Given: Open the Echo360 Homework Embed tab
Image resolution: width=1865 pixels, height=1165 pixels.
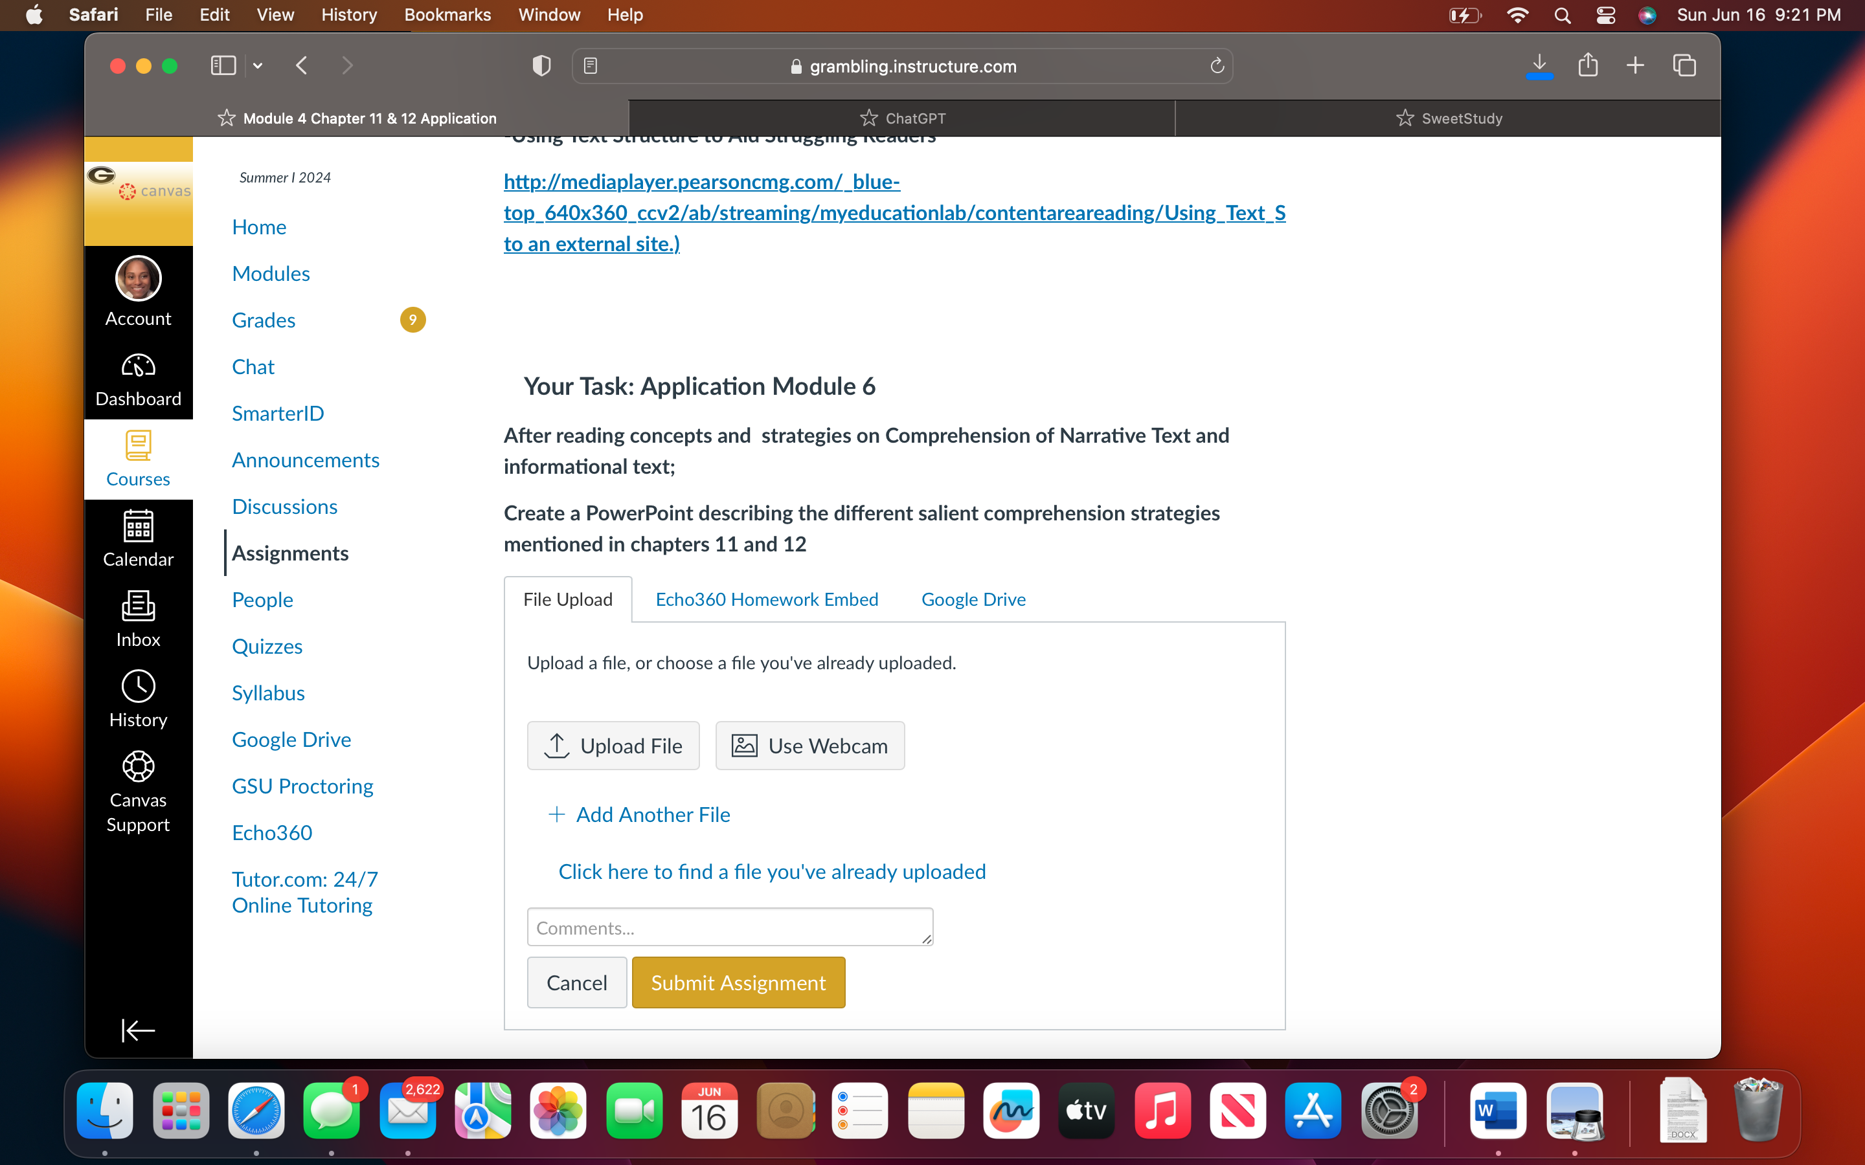Looking at the screenshot, I should [x=767, y=599].
